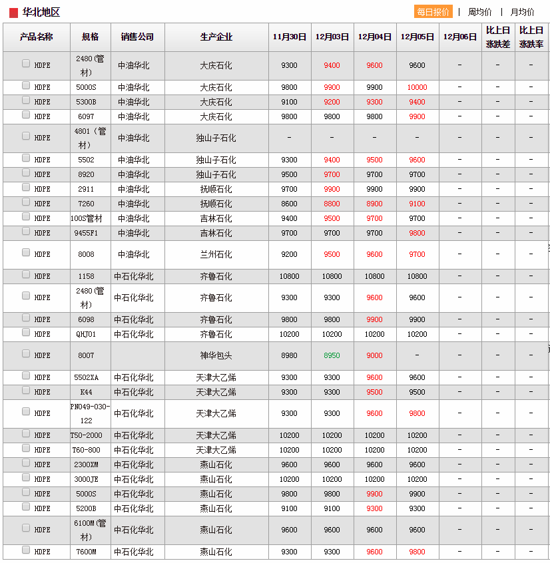Switch to the 每日报价 tab

pos(433,12)
